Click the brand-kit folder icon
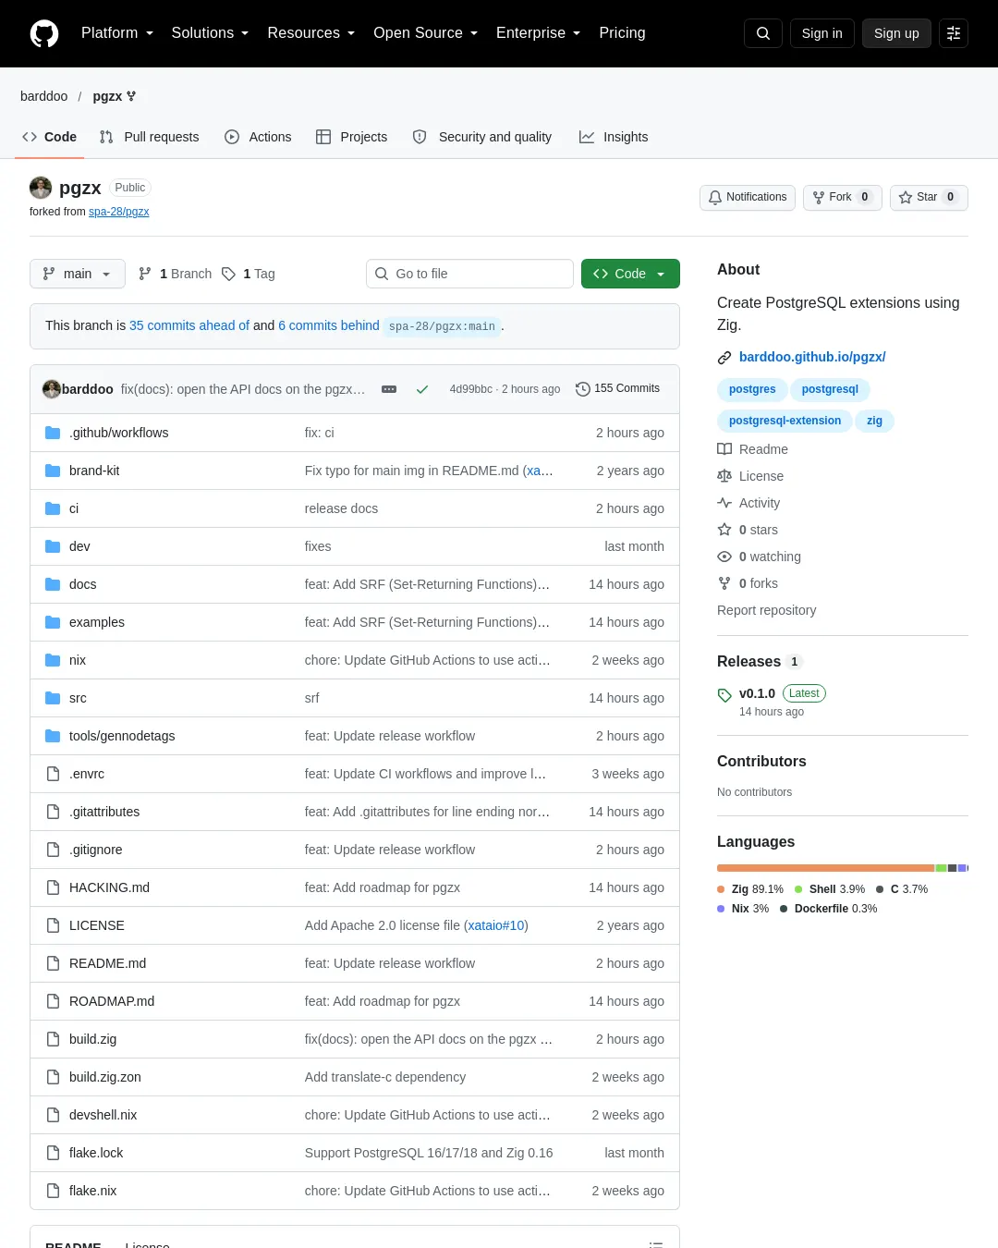The width and height of the screenshot is (998, 1248). click(x=53, y=471)
